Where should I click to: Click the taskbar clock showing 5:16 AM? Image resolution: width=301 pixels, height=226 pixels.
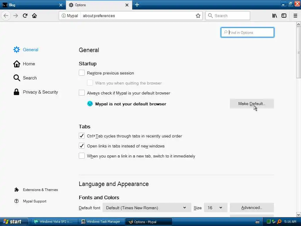[x=290, y=222]
